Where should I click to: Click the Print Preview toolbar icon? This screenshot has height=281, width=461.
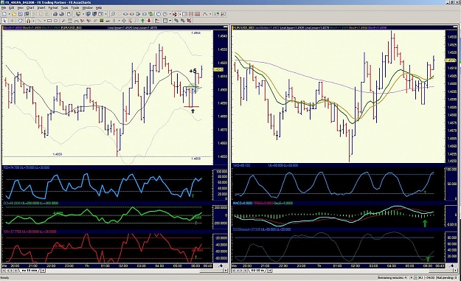[61, 14]
